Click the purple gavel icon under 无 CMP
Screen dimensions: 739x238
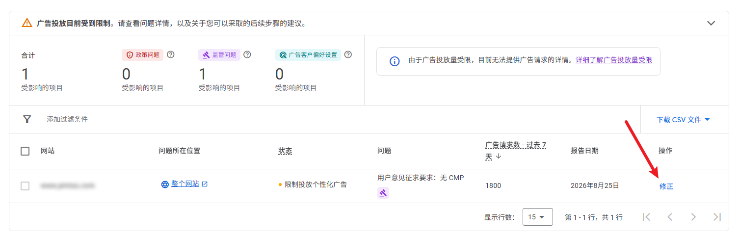(x=383, y=193)
